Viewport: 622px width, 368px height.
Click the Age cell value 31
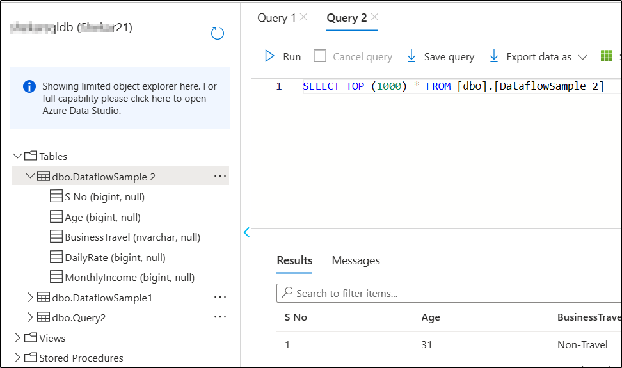point(426,344)
